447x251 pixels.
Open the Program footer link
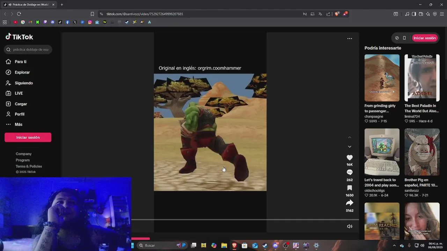coord(23,160)
